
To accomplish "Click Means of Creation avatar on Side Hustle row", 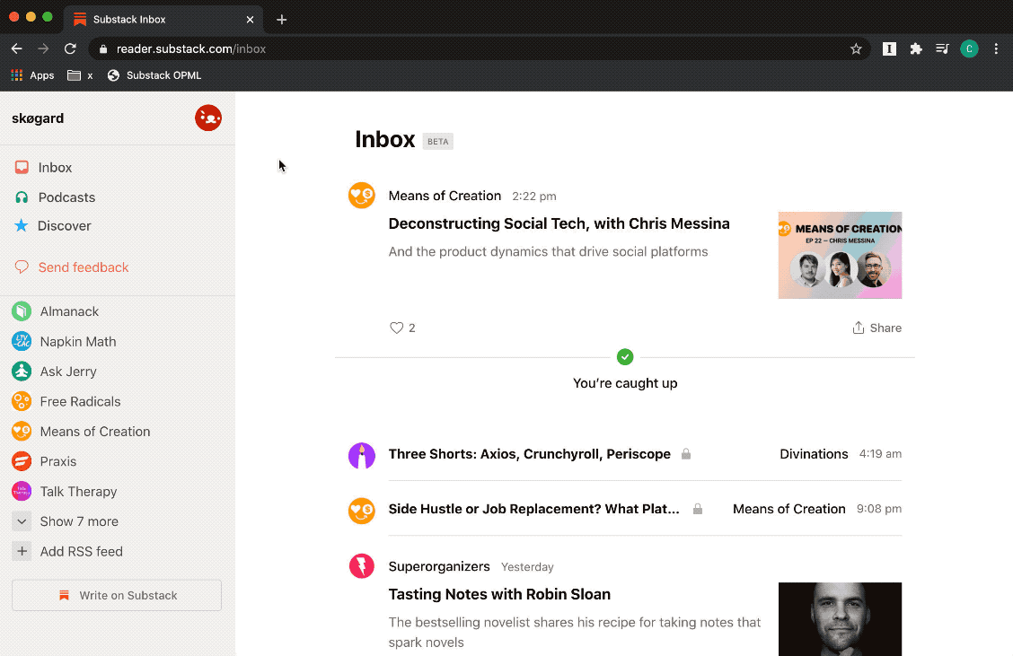I will (x=361, y=511).
